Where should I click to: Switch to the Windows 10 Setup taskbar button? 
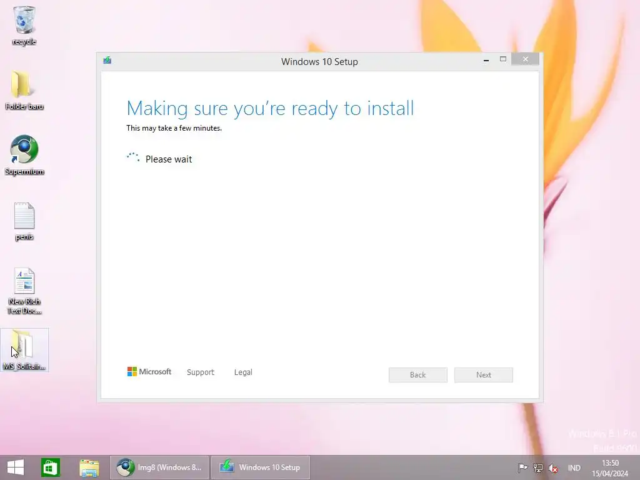coord(261,467)
